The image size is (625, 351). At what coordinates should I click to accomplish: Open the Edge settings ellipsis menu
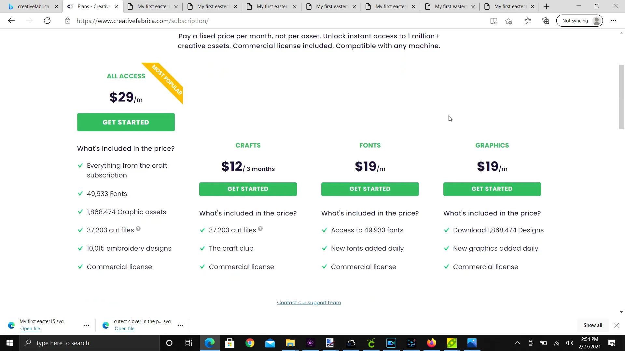[x=614, y=21]
